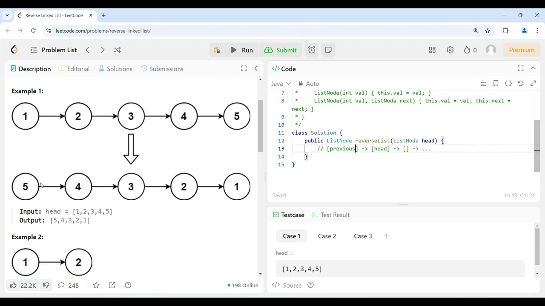Submit the solution
Image resolution: width=545 pixels, height=306 pixels.
281,50
